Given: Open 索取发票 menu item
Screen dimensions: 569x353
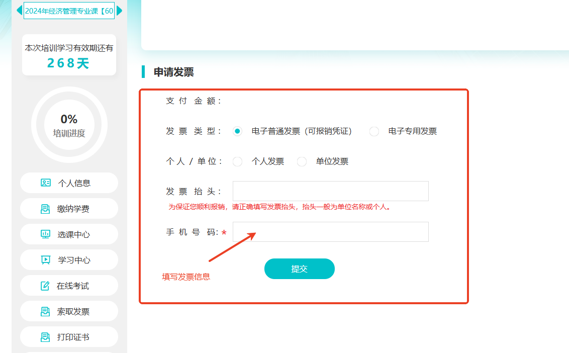Looking at the screenshot, I should [x=69, y=311].
